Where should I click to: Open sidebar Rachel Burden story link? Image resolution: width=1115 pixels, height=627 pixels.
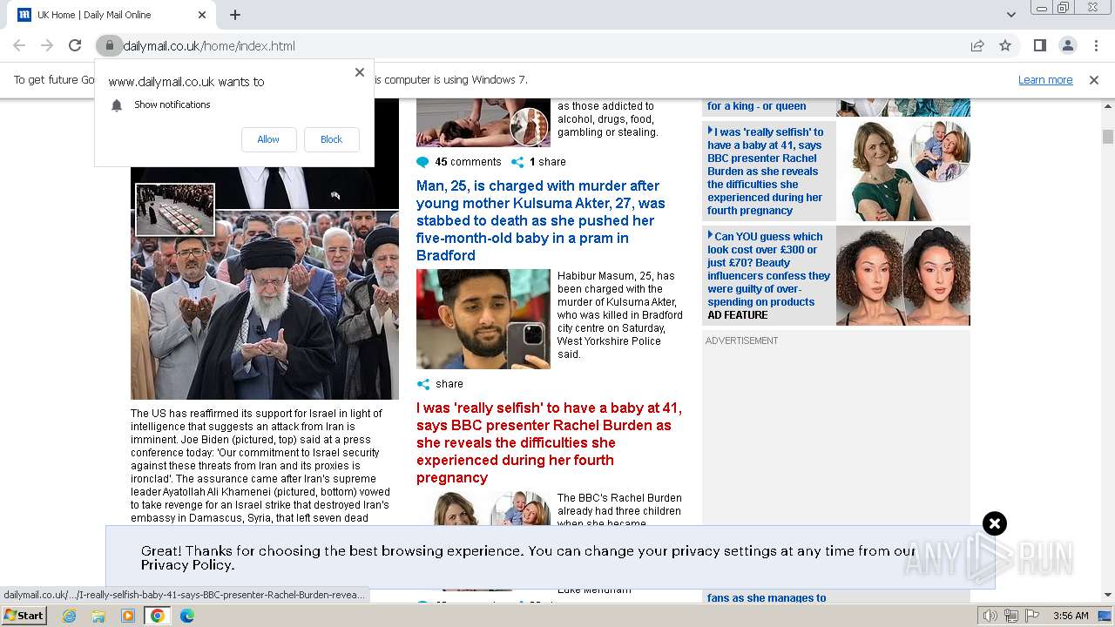pyautogui.click(x=767, y=171)
